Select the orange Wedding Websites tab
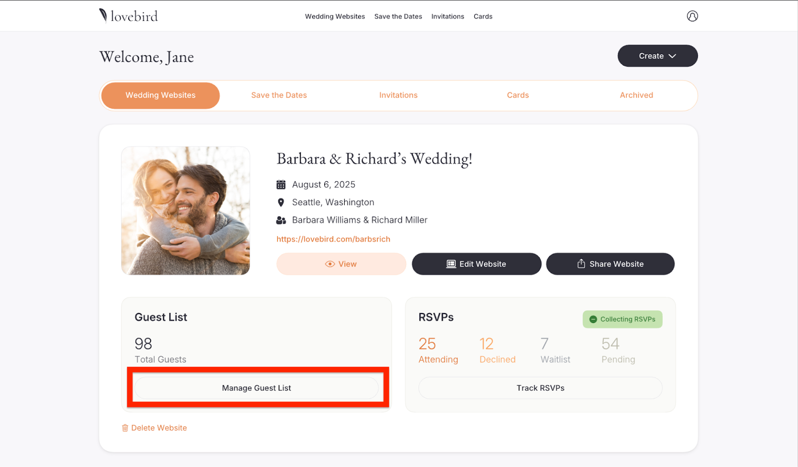This screenshot has width=798, height=467. tap(161, 96)
